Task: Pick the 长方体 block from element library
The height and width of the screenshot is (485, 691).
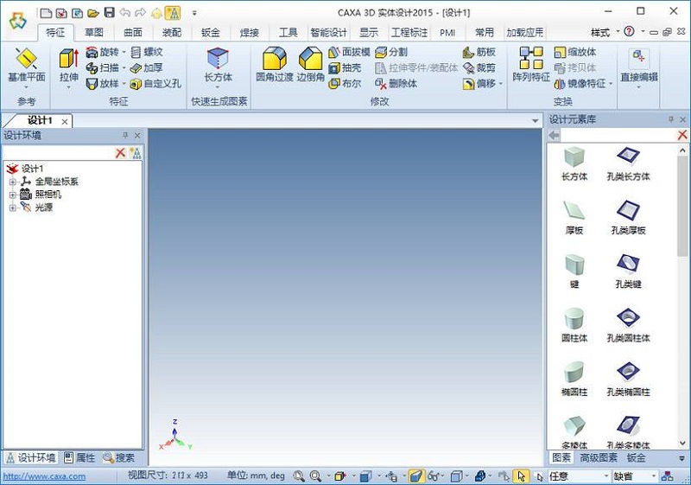Action: coord(574,163)
